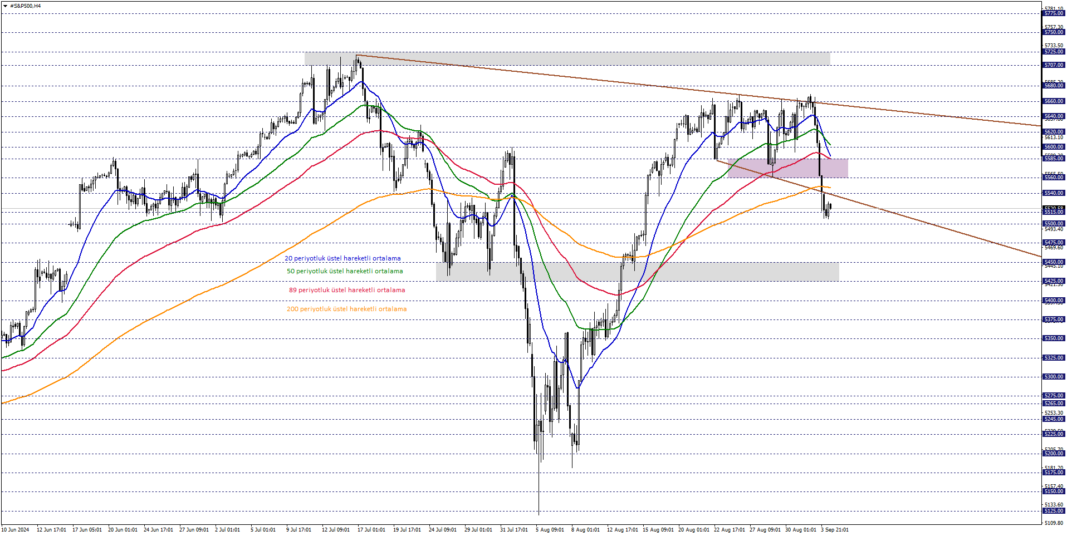Select the 5660.00 price level label
Image resolution: width=1067 pixels, height=536 pixels.
point(1054,101)
